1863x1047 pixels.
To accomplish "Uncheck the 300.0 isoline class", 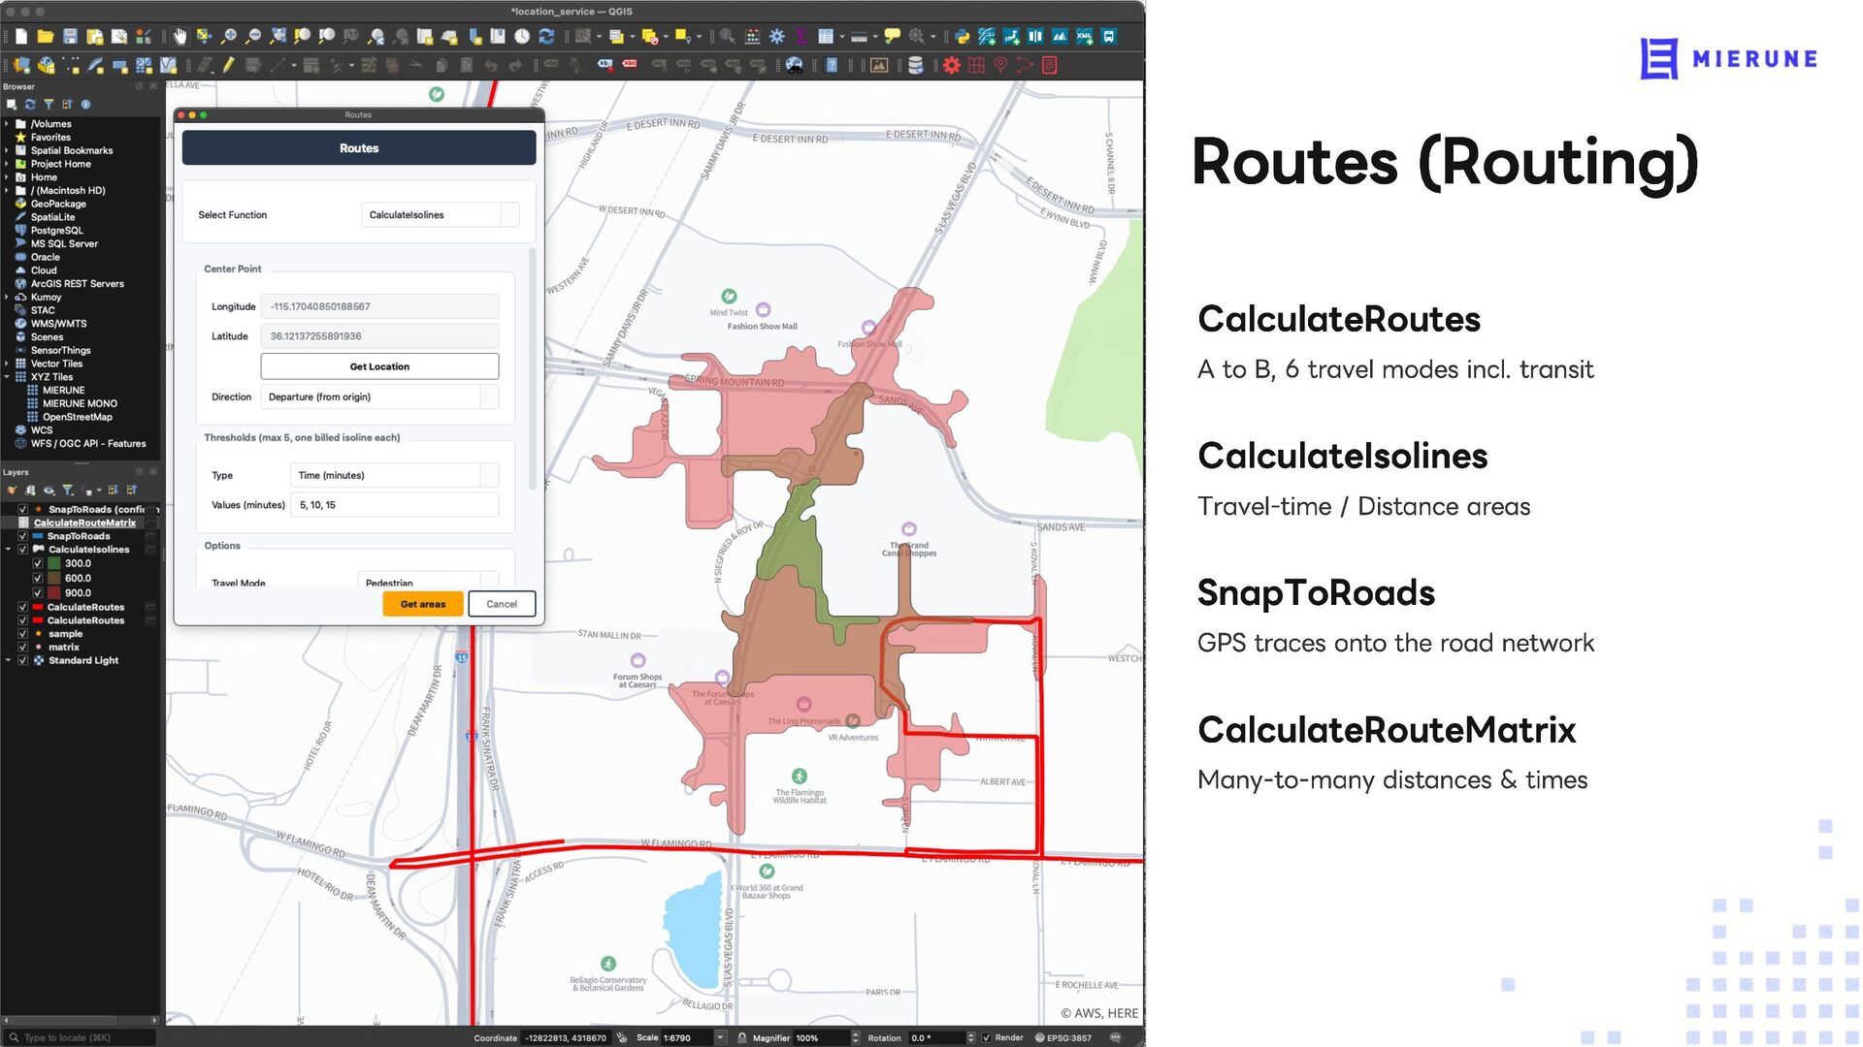I will 38,563.
